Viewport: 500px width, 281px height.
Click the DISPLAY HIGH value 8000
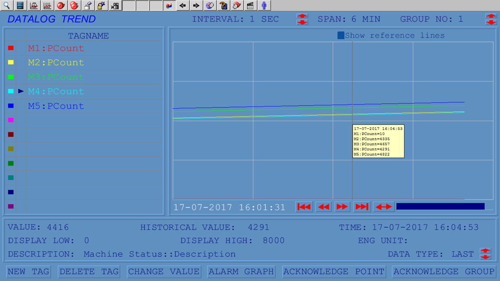pyautogui.click(x=273, y=240)
